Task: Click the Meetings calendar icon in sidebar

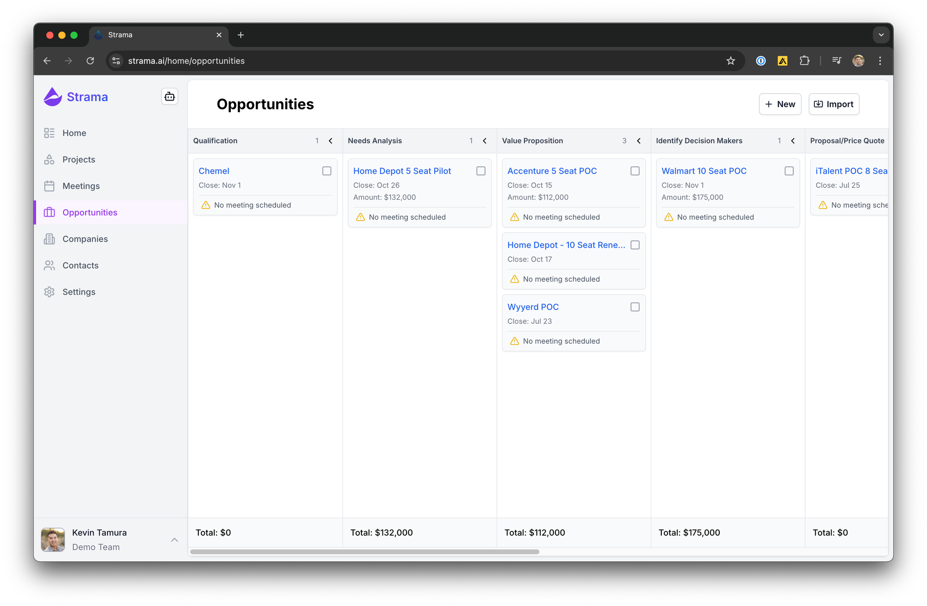Action: [x=49, y=186]
